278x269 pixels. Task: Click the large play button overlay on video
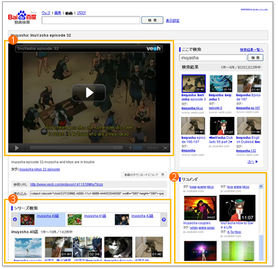tap(89, 93)
